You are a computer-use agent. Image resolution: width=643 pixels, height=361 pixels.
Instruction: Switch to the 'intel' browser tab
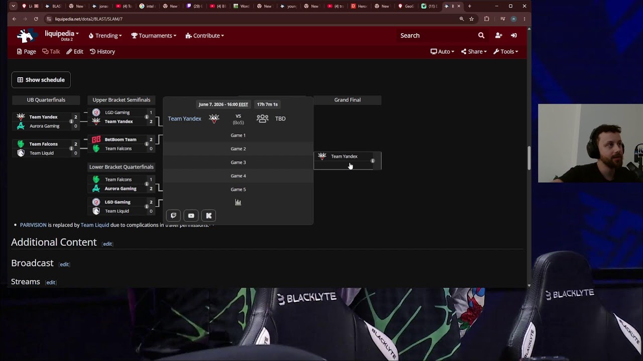(148, 6)
